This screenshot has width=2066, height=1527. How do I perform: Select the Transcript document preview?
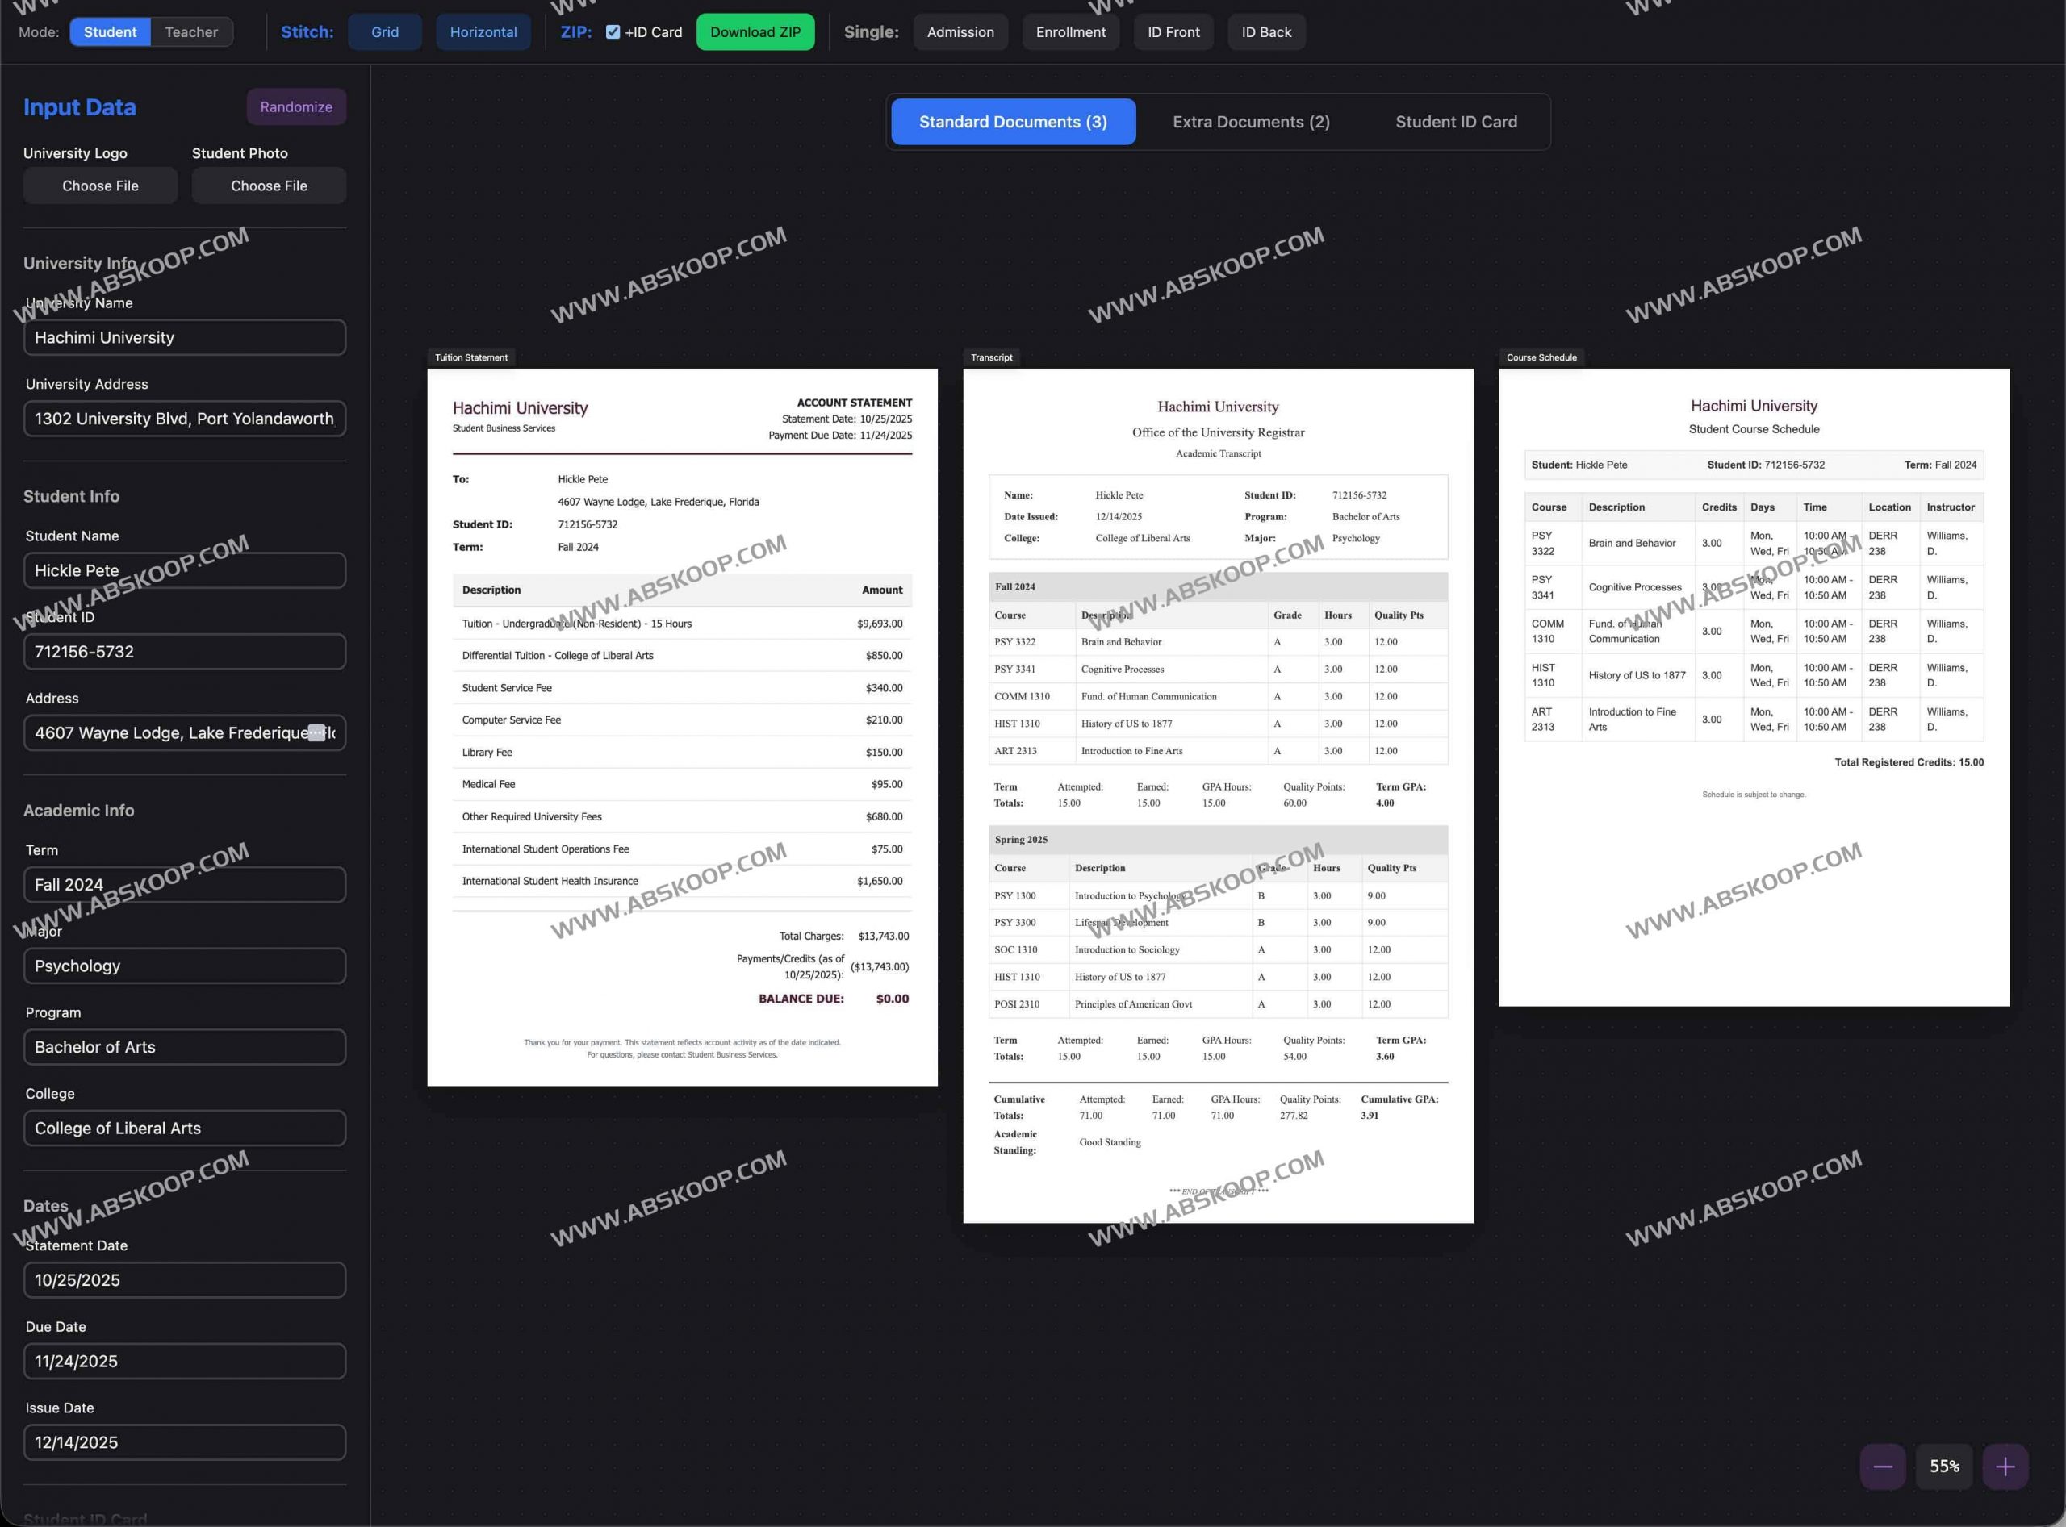[1218, 796]
